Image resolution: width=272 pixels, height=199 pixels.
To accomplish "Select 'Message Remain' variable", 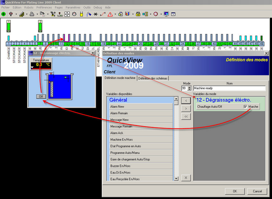I will click(x=141, y=127).
